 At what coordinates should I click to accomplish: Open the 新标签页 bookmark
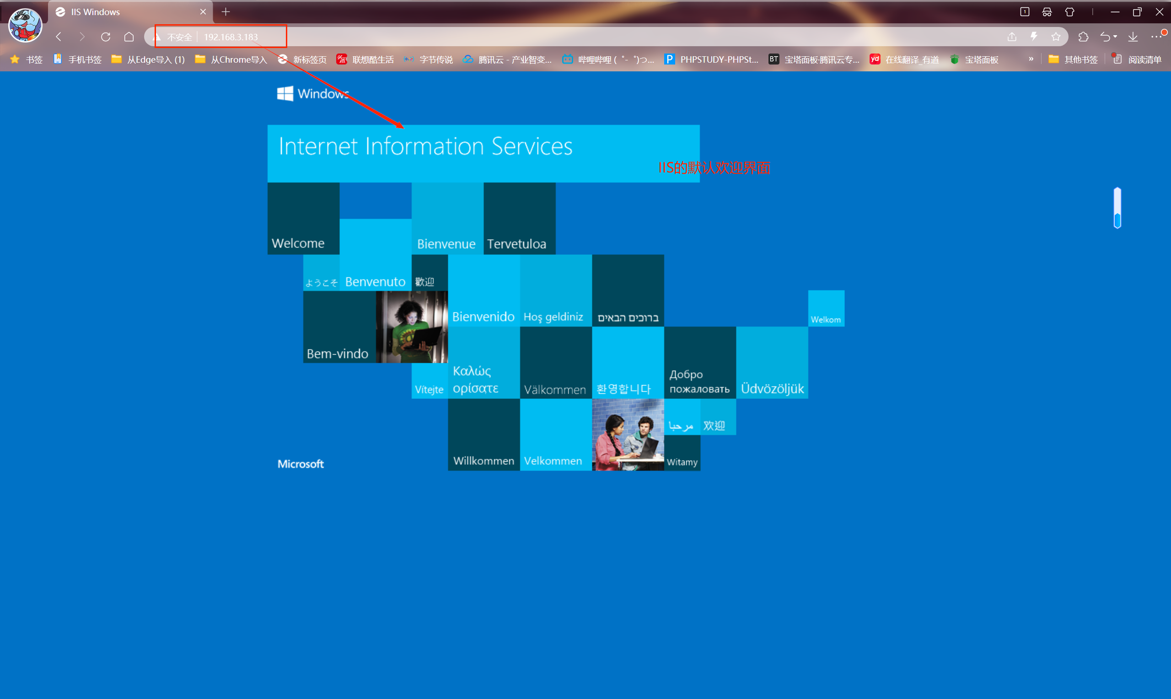pos(302,59)
